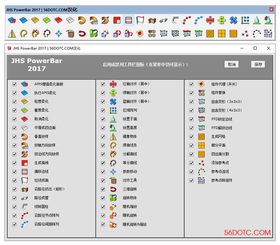Click the 路径成管 icon in the settings list

click(24, 198)
